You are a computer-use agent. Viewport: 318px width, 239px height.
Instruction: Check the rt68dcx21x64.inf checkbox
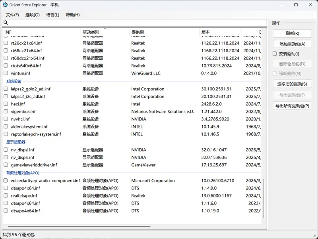[6, 58]
